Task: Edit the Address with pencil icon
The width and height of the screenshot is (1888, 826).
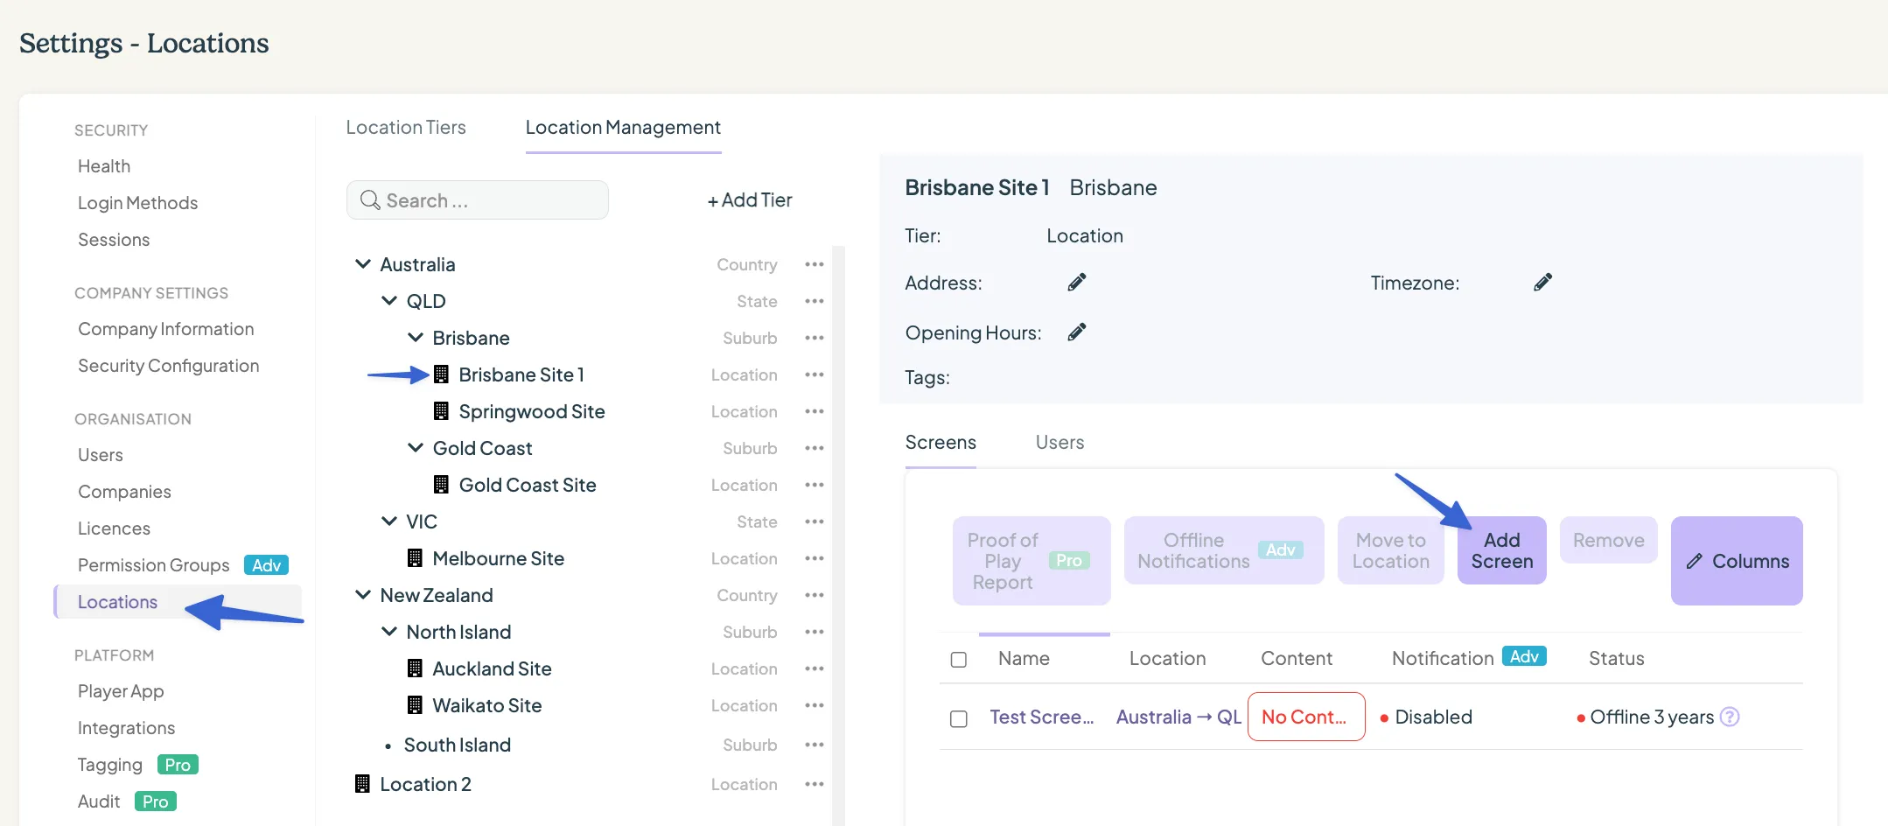Action: [x=1077, y=282]
